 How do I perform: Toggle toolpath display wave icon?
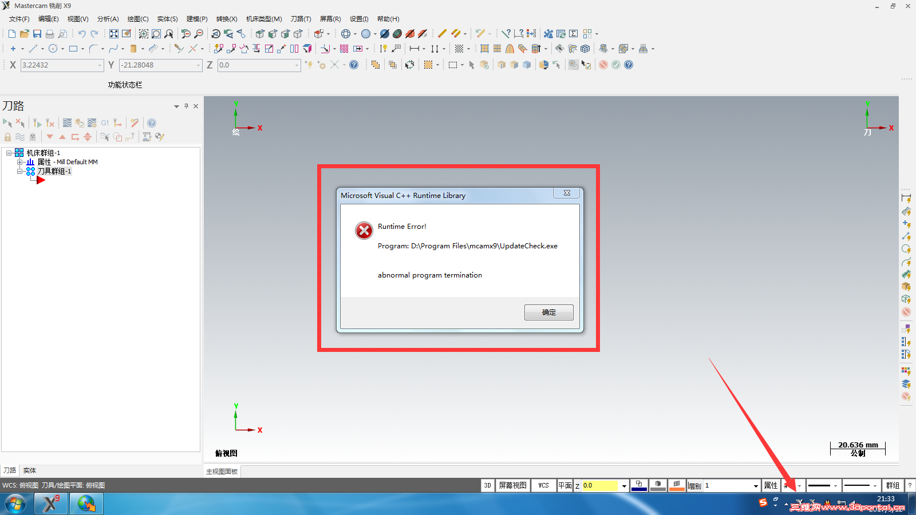click(x=20, y=137)
